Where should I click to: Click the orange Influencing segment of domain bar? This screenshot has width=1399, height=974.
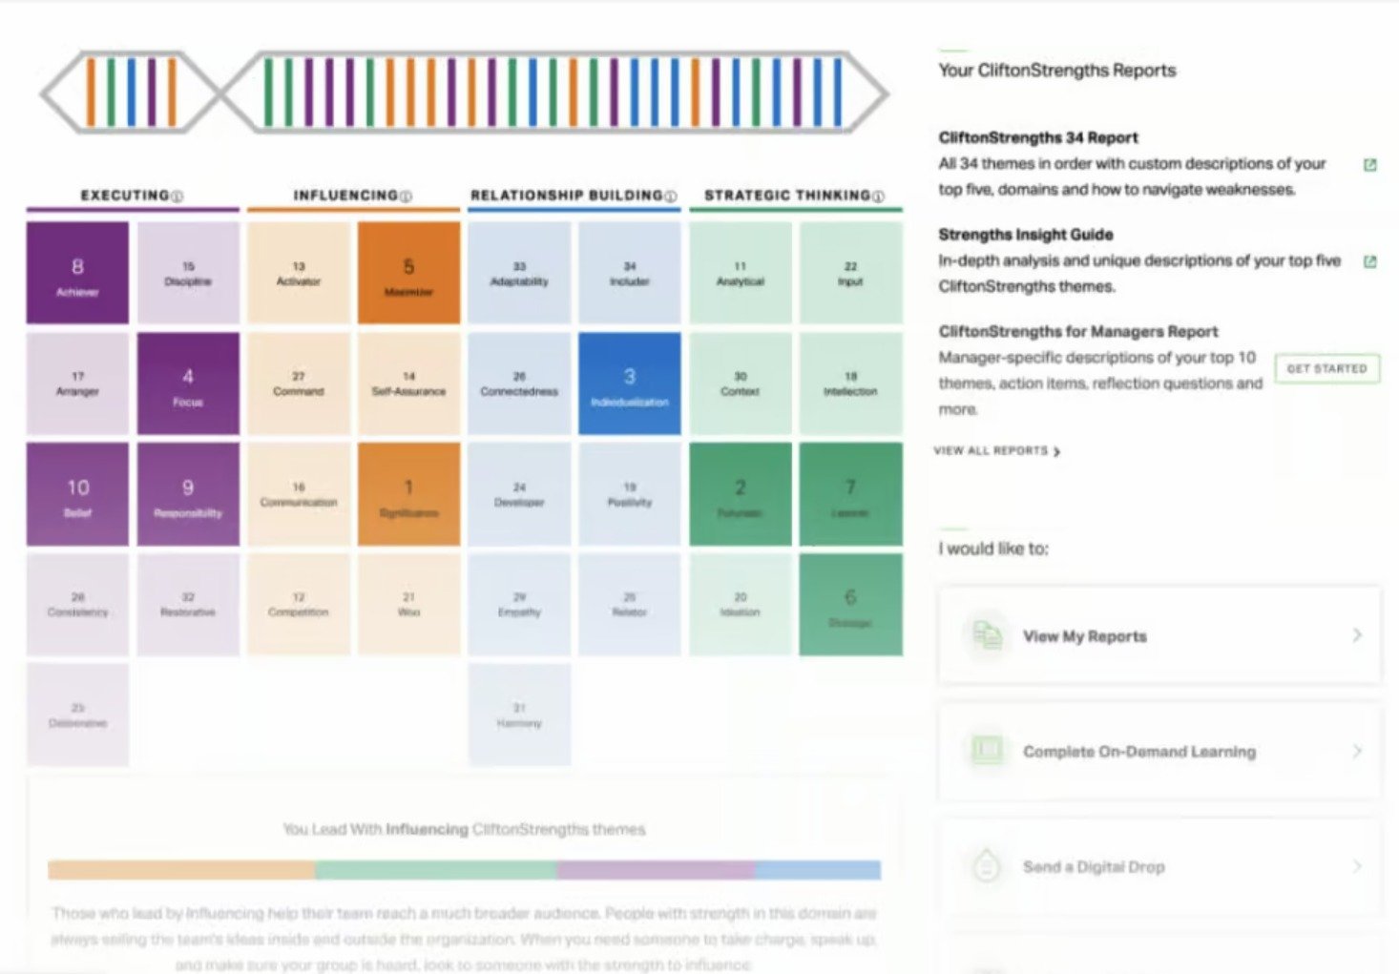click(x=181, y=870)
